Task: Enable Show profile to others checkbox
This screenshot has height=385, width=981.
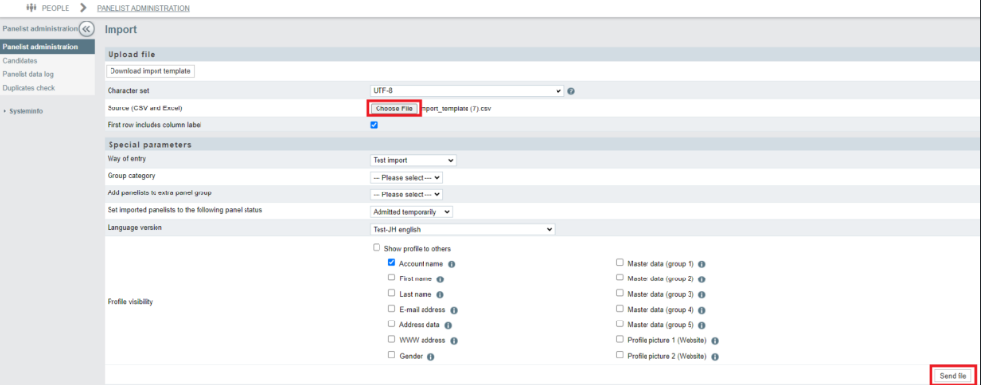Action: tap(377, 247)
